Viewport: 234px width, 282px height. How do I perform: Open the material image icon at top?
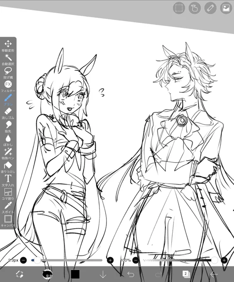[x=226, y=8]
